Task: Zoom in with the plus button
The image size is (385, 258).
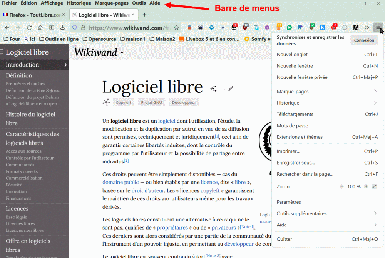Action: tap(366, 186)
